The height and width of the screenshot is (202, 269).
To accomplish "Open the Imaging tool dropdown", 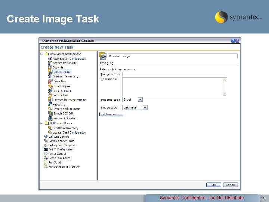I will pos(140,100).
